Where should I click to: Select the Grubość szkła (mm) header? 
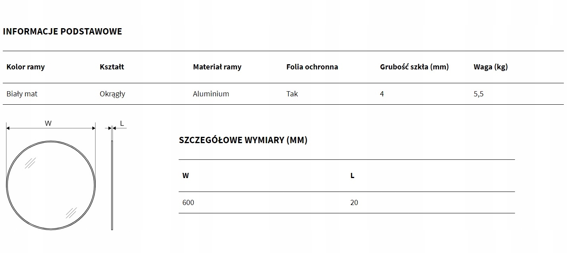click(x=414, y=67)
